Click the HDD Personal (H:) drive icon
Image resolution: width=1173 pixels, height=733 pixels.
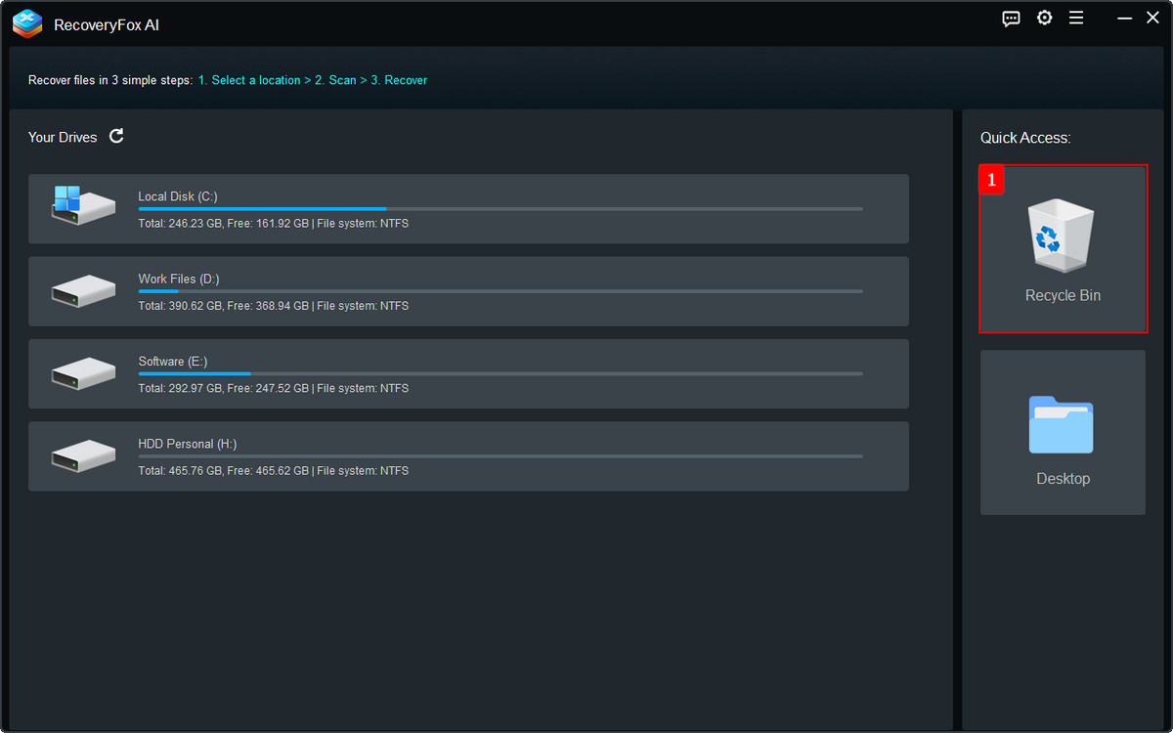point(82,455)
